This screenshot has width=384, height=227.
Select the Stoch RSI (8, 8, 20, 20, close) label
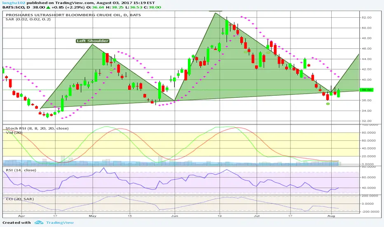coord(37,128)
